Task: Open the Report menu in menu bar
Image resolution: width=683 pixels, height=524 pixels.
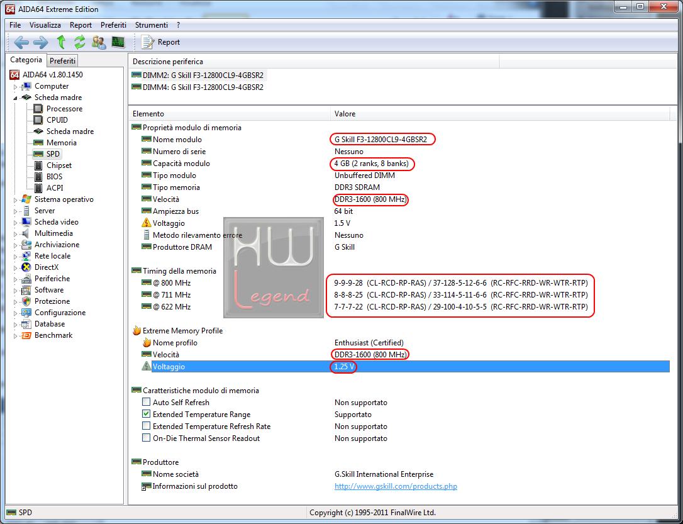Action: click(81, 25)
